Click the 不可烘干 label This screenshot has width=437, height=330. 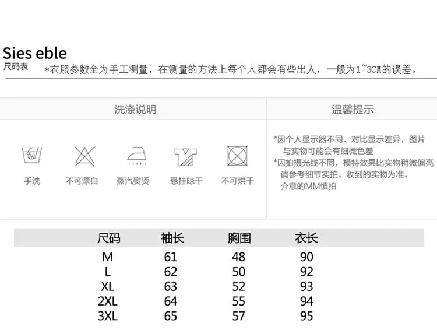(x=238, y=181)
